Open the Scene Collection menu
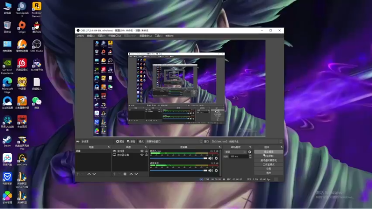372x209 pixels. point(146,36)
